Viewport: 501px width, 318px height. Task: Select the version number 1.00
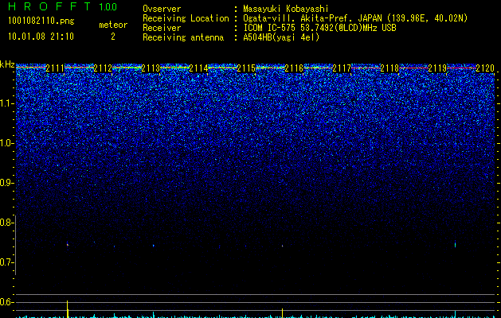click(108, 7)
